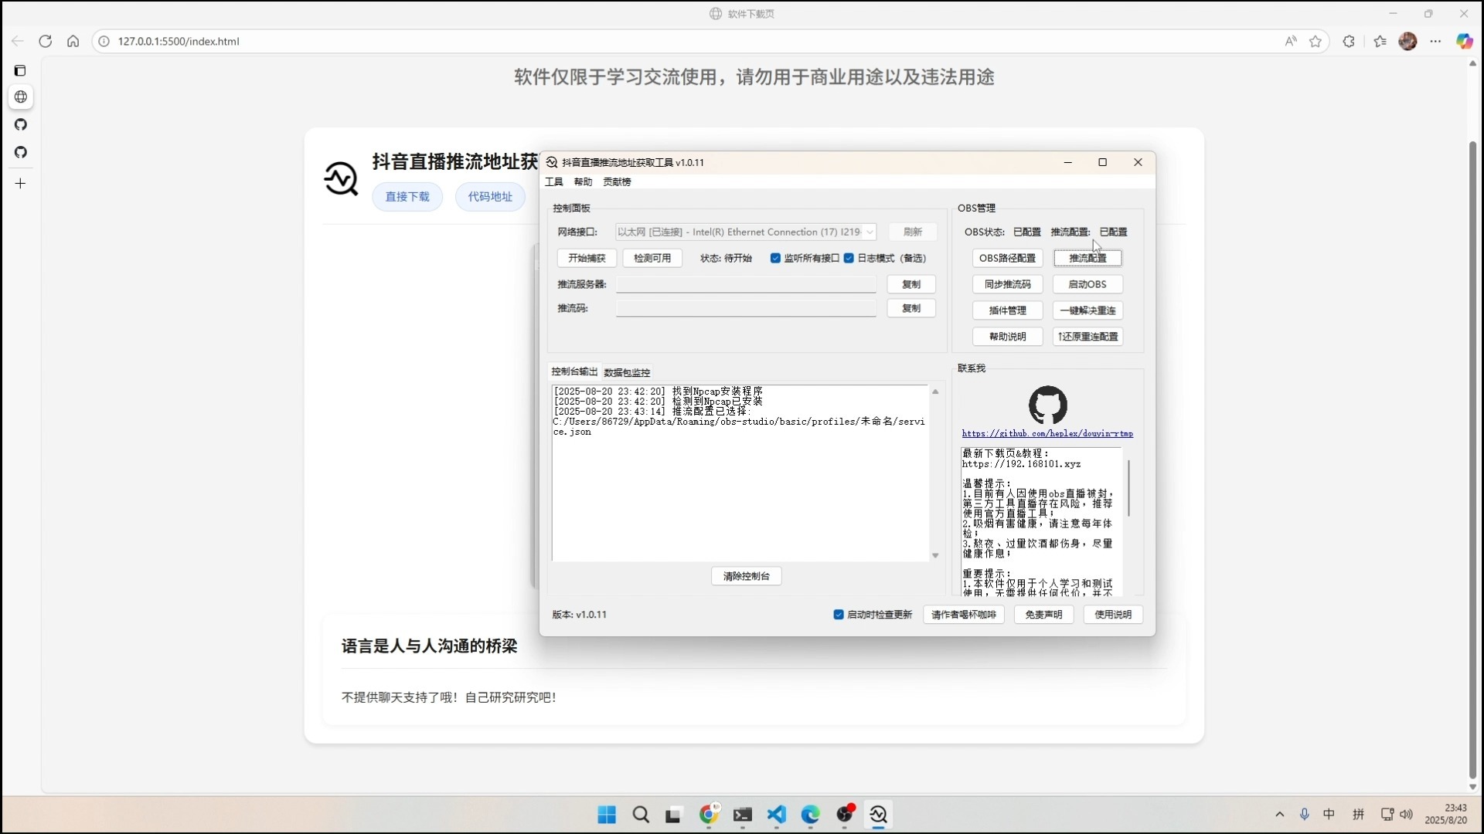Click the 清除控制台 button

point(746,576)
